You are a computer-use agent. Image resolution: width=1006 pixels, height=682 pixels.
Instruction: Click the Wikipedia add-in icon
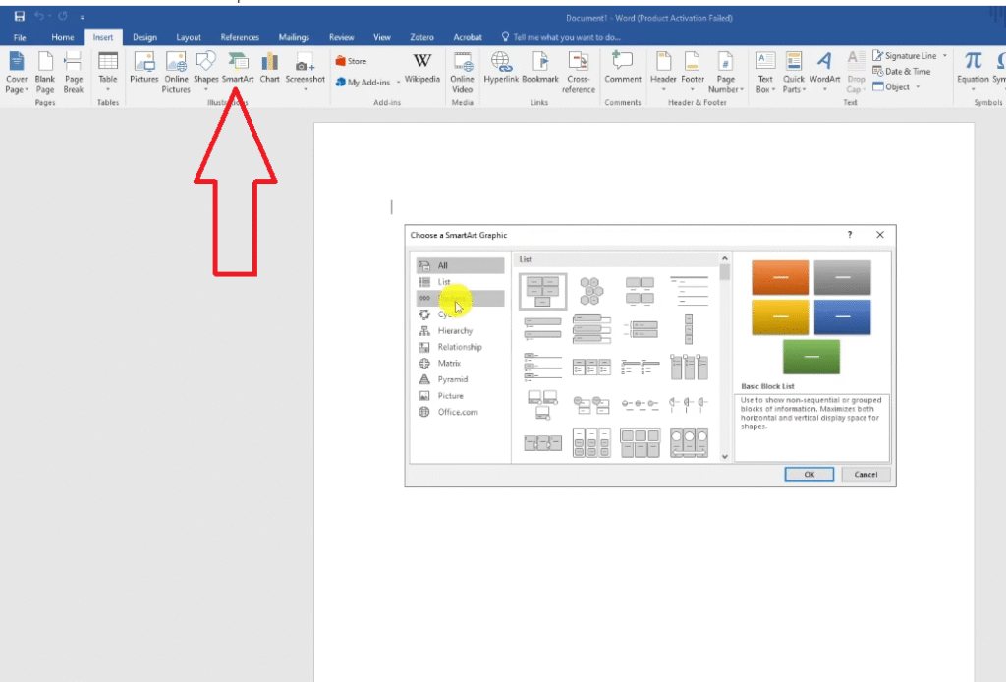coord(421,67)
